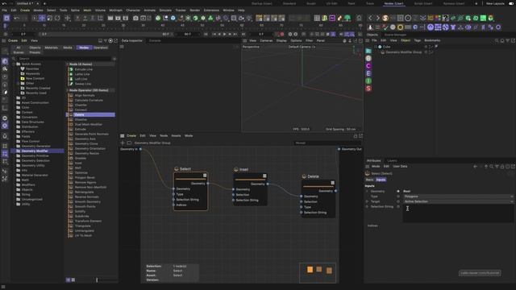516x290 pixels.
Task: Click the red S badge icon
Action: [x=368, y=89]
